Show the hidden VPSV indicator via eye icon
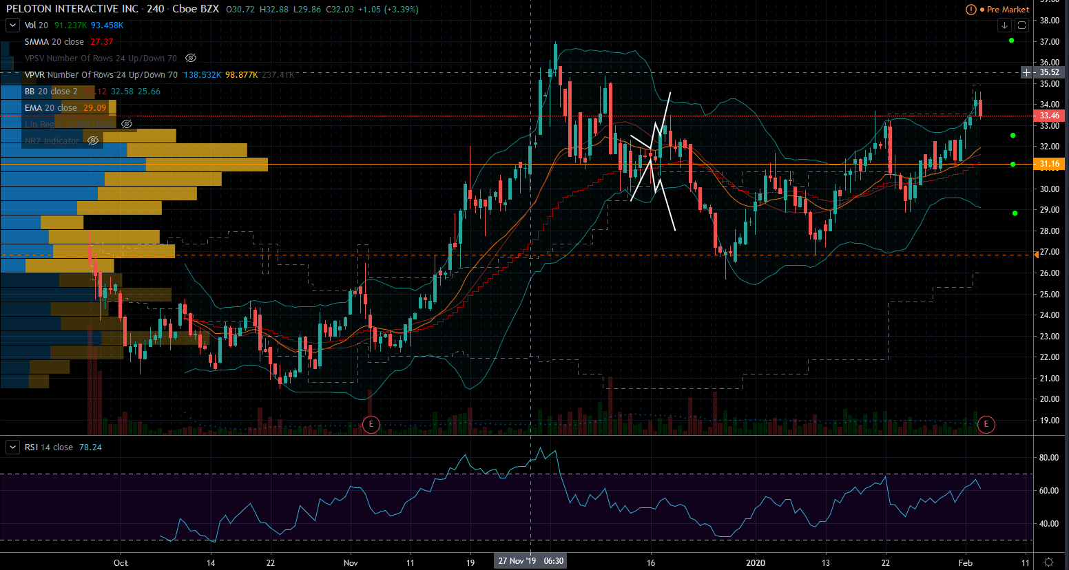The width and height of the screenshot is (1069, 570). [191, 59]
